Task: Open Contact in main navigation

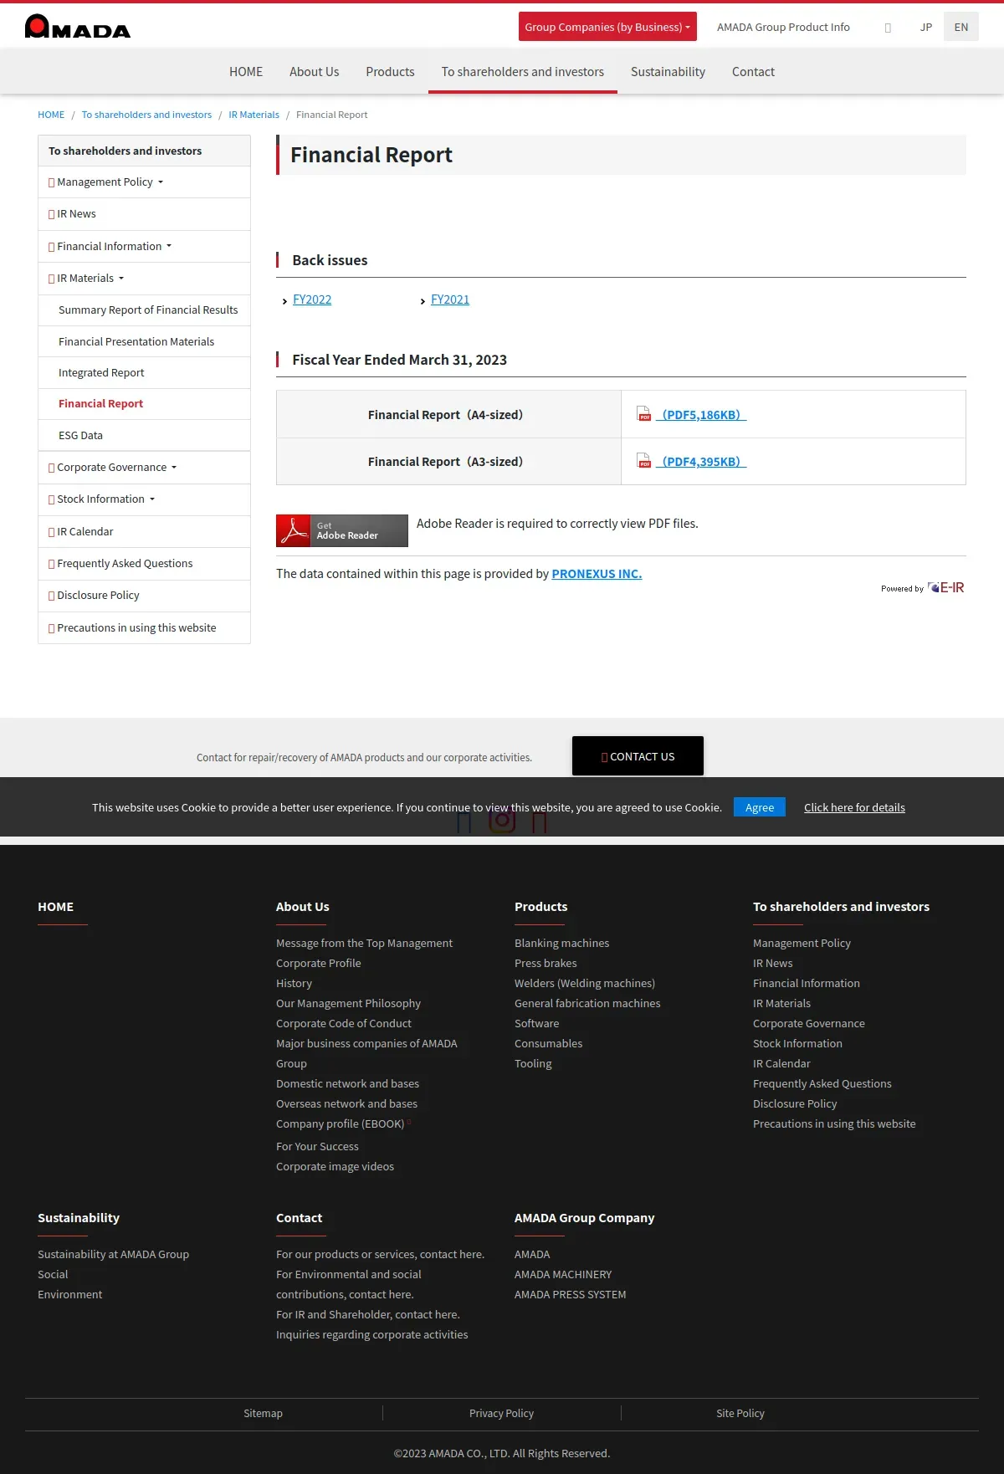Action: click(753, 72)
